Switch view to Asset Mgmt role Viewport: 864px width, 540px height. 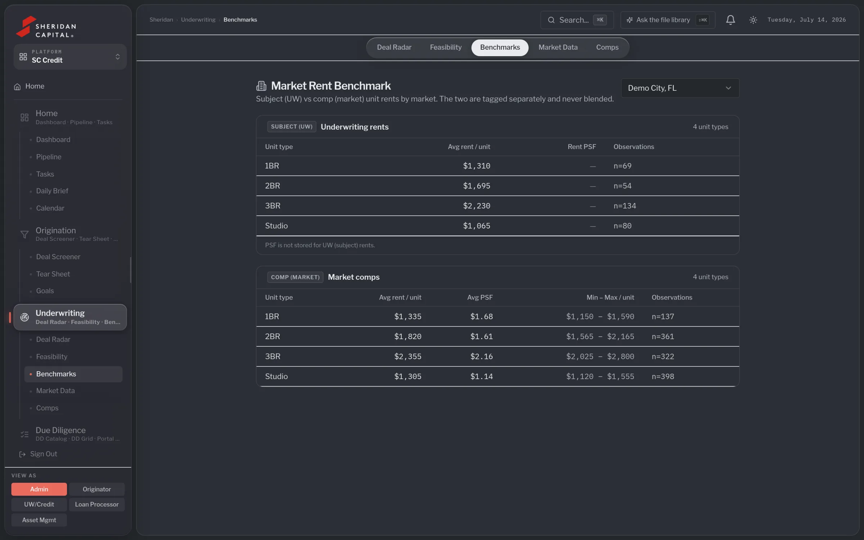pyautogui.click(x=39, y=520)
